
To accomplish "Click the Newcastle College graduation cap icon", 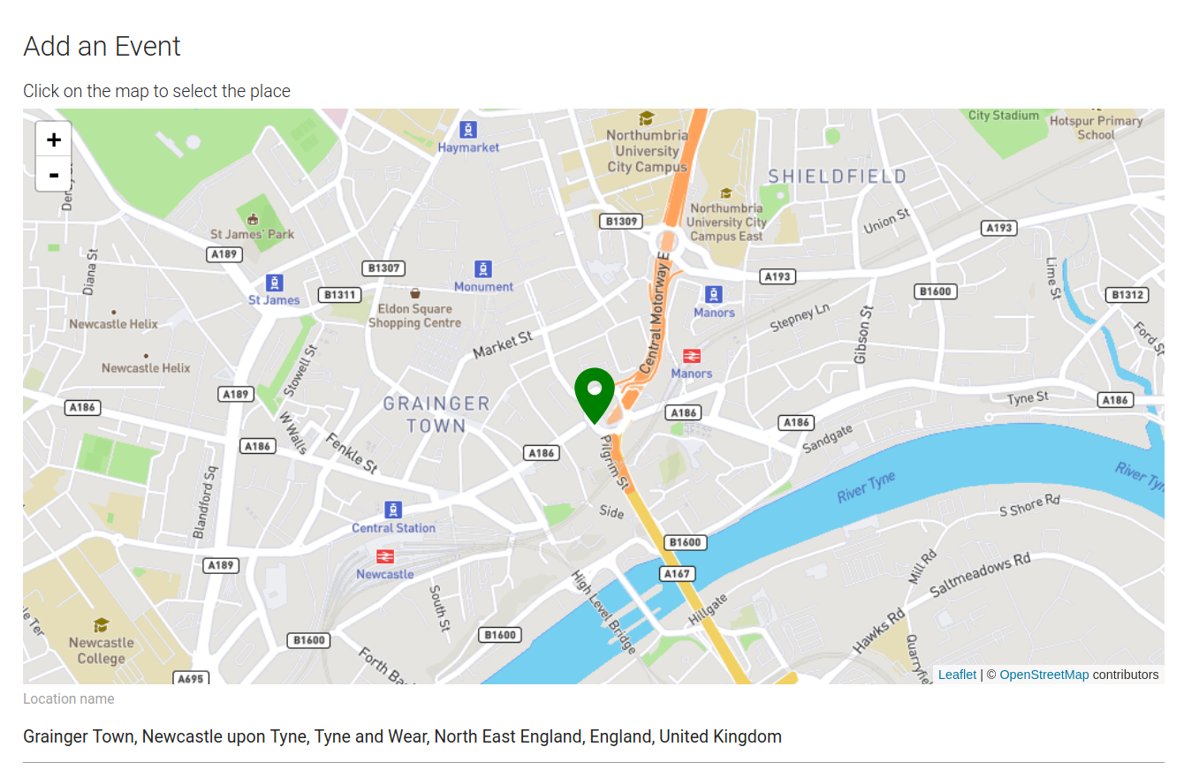I will [101, 625].
